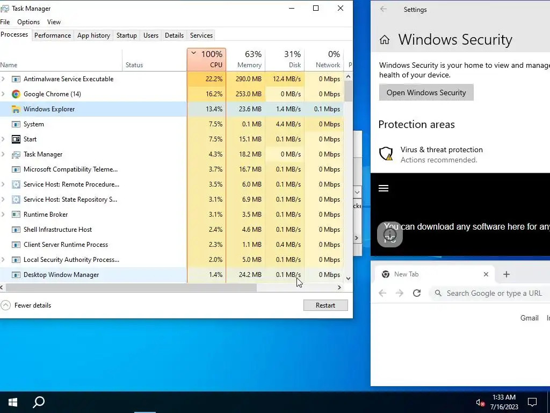Open the hamburger menu on black webpage
The height and width of the screenshot is (413, 550).
point(383,188)
